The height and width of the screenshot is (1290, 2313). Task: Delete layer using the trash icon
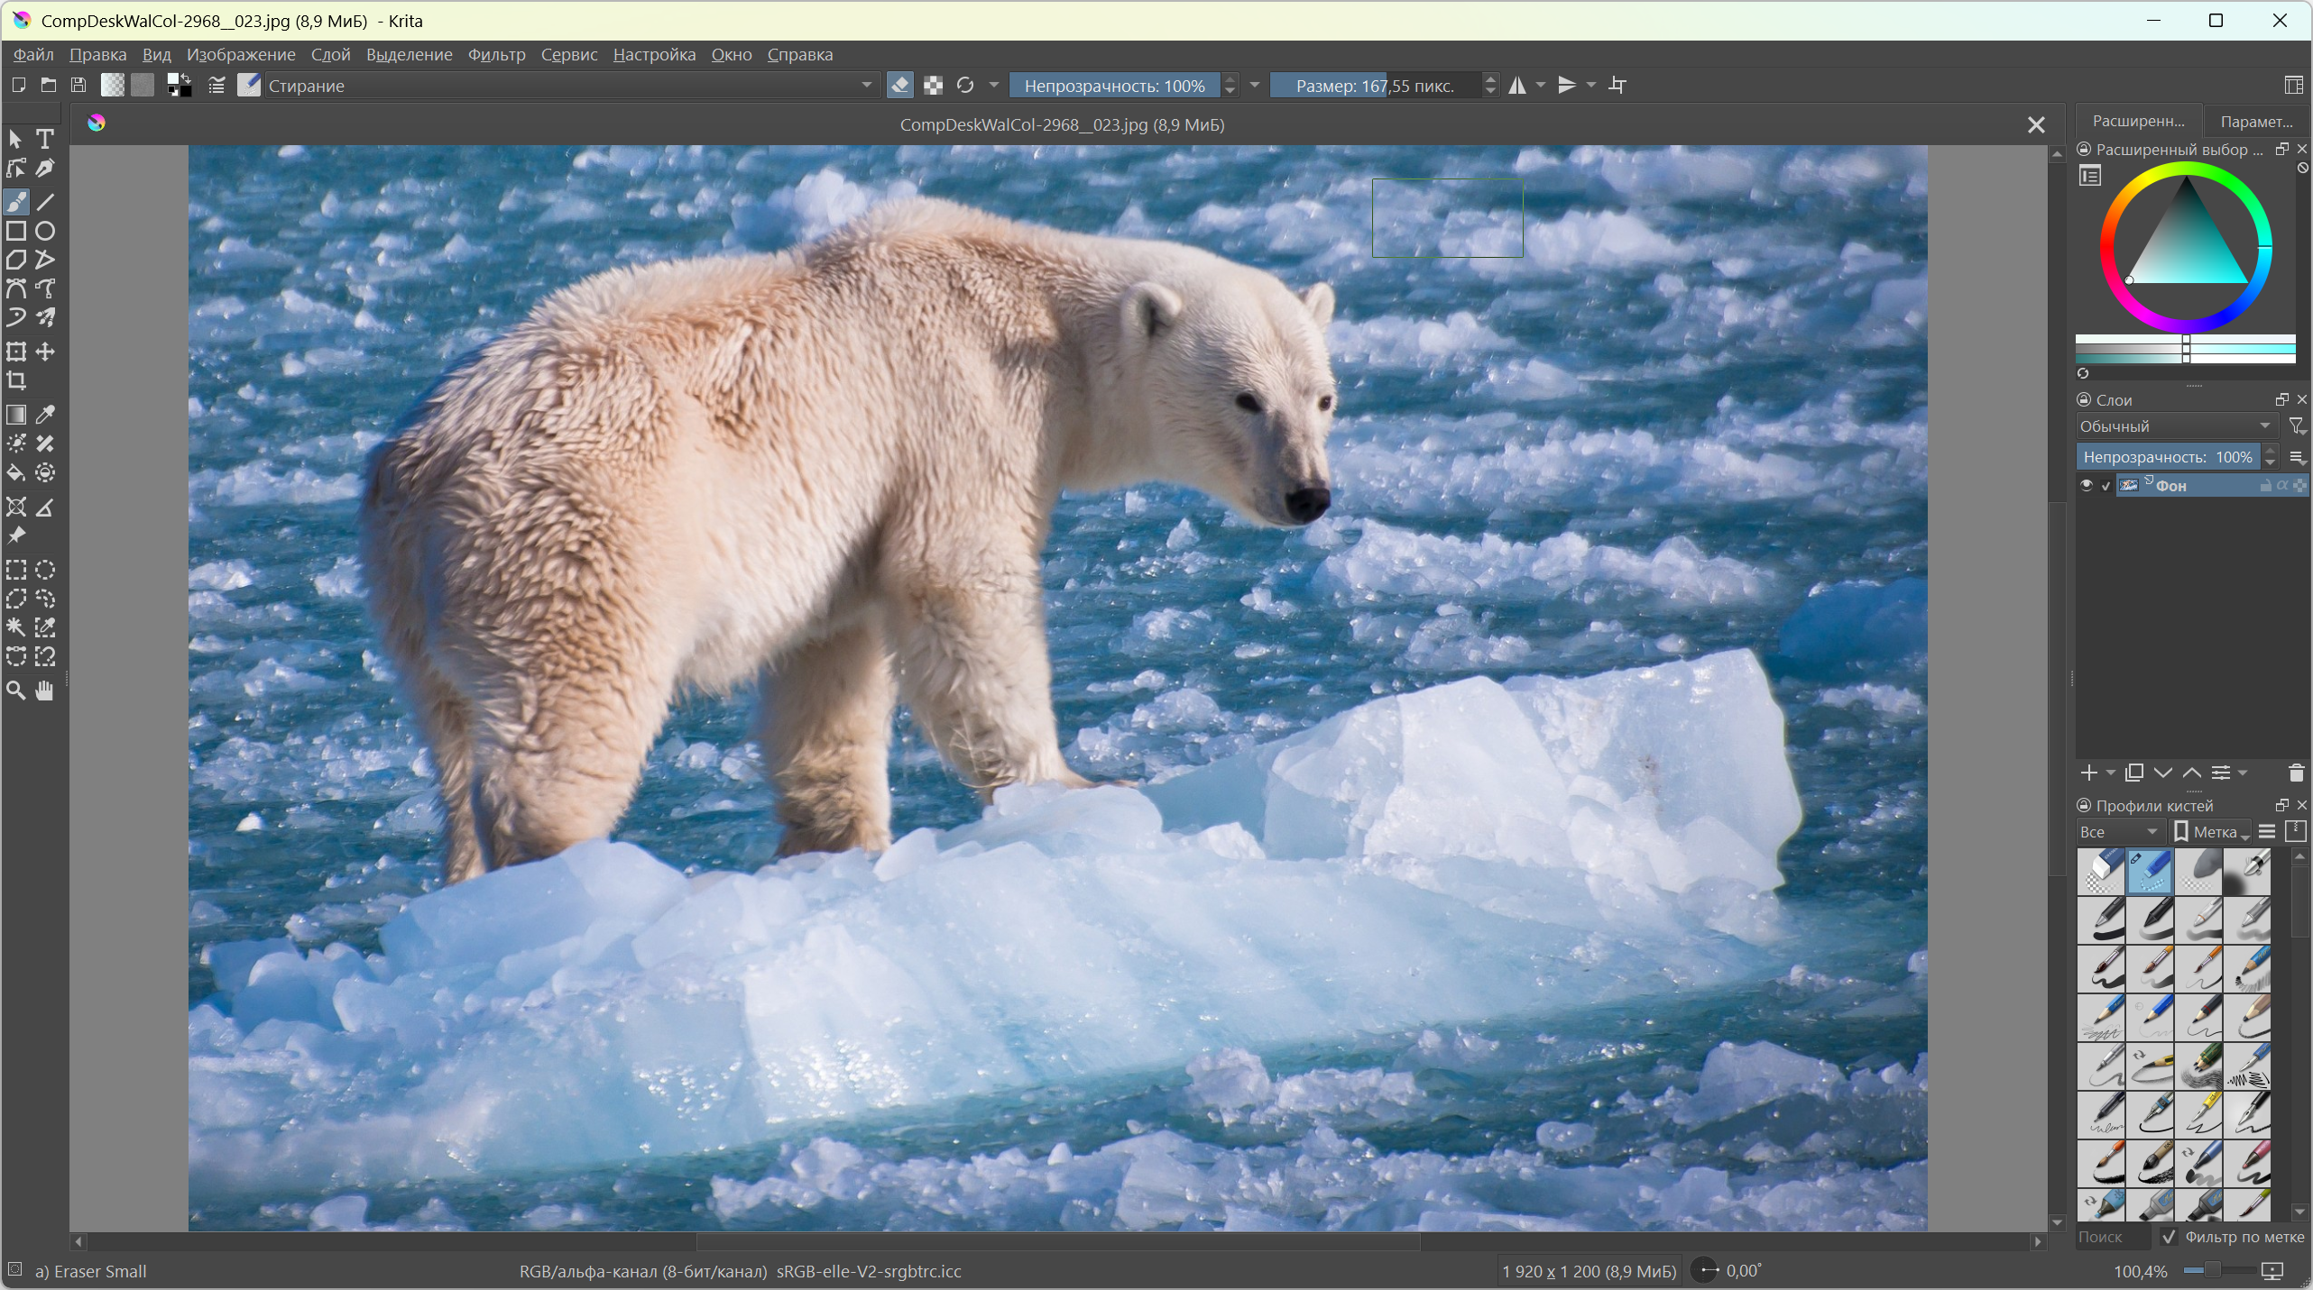pos(2296,773)
